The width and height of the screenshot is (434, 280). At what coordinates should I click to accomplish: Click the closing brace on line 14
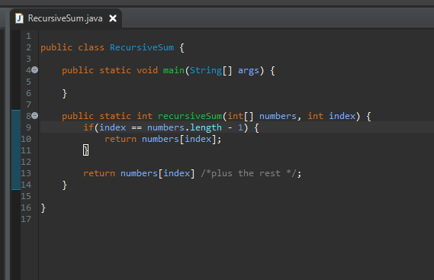click(65, 185)
